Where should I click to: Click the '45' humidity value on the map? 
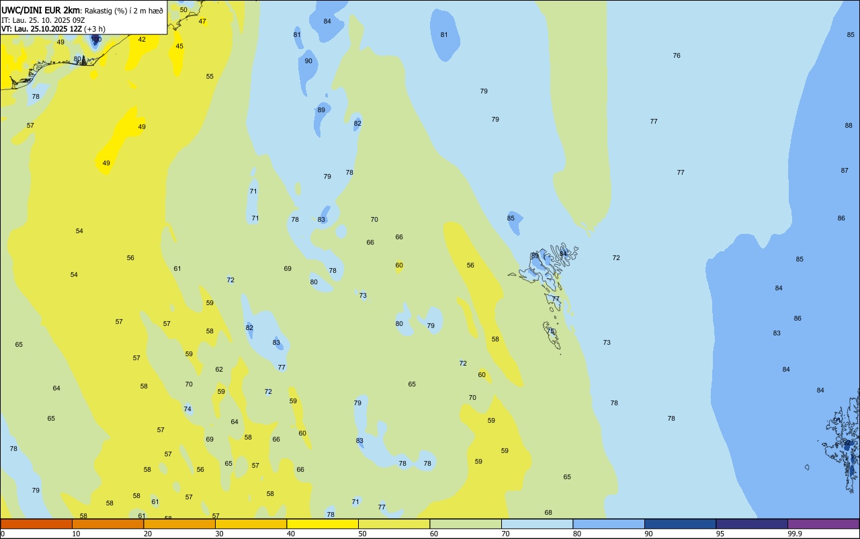coord(179,46)
